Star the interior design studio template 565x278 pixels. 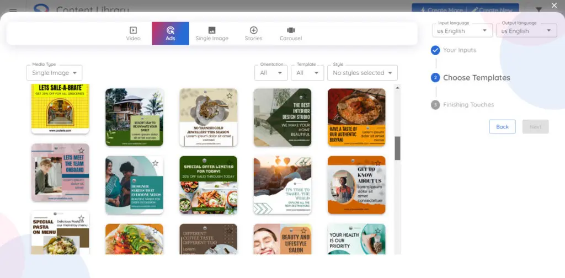303,95
